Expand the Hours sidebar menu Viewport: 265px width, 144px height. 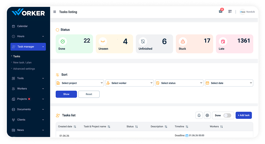click(x=28, y=36)
